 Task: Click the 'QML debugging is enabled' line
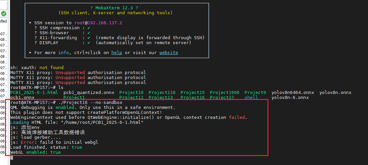pyautogui.click(x=93, y=108)
